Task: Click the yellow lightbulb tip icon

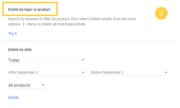Action: coord(161,13)
